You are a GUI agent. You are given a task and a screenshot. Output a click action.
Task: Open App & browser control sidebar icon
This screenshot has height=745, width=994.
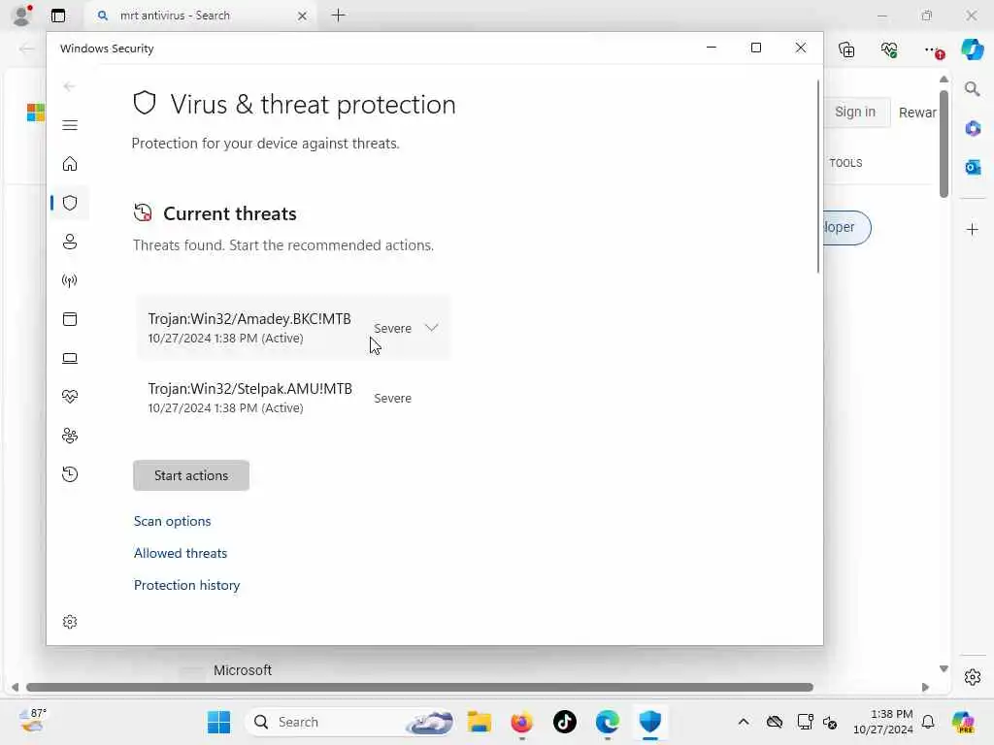pos(70,319)
